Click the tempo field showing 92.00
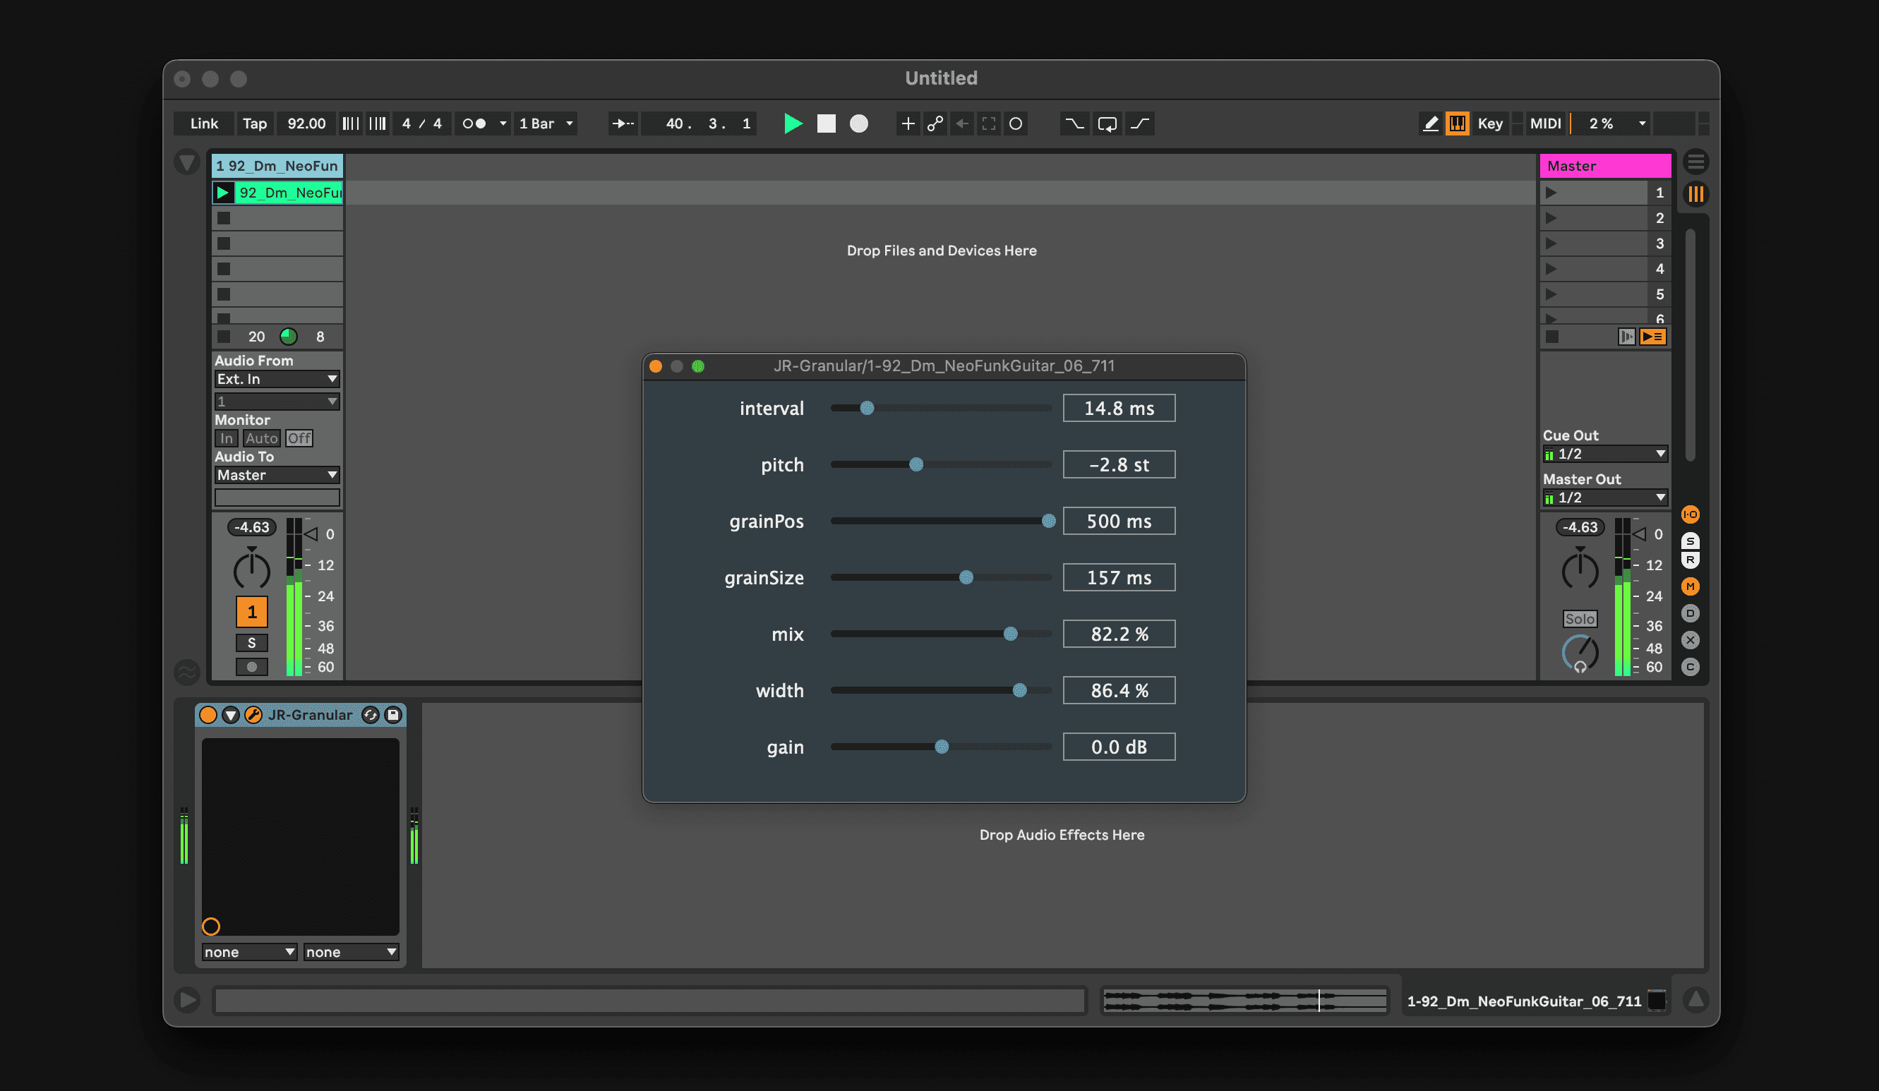Image resolution: width=1879 pixels, height=1091 pixels. point(306,123)
